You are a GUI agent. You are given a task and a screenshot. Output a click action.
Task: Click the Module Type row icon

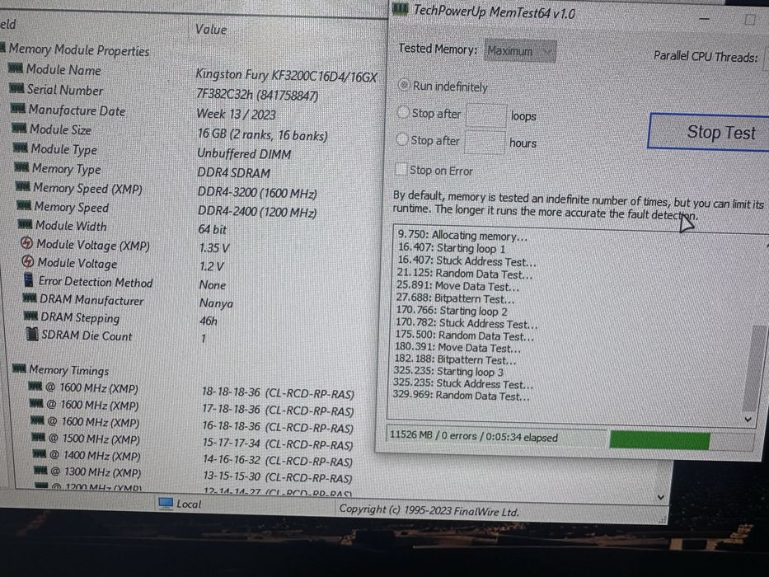tap(20, 148)
